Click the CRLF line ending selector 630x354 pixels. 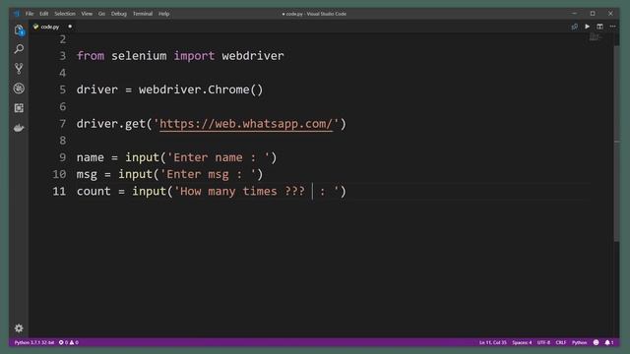tap(561, 343)
